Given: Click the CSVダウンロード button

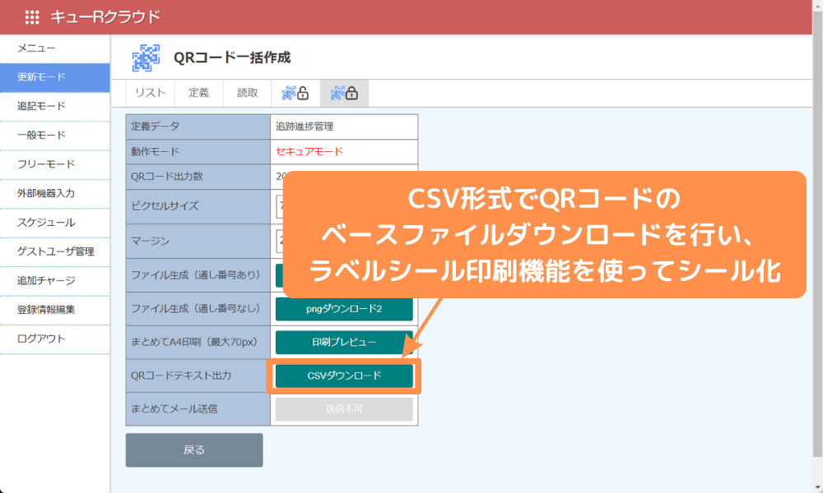Looking at the screenshot, I should [x=344, y=376].
